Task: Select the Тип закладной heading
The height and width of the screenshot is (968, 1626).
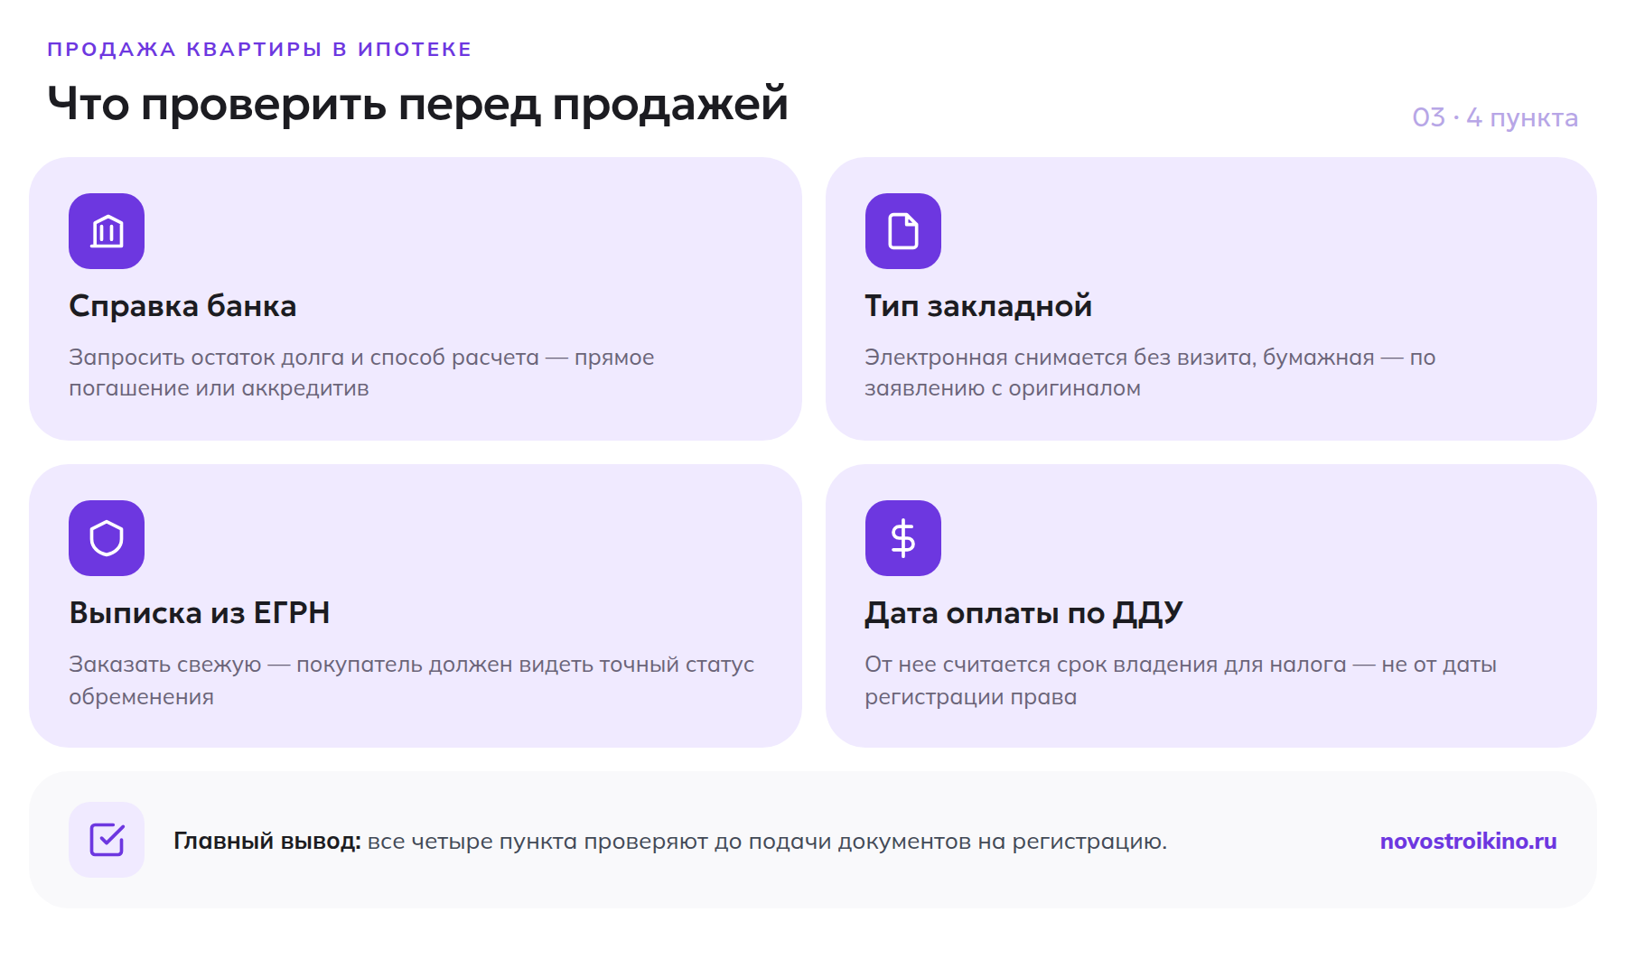Action: pos(978,306)
